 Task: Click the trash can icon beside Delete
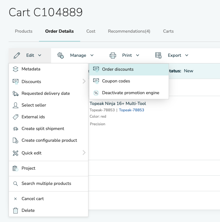(15, 211)
